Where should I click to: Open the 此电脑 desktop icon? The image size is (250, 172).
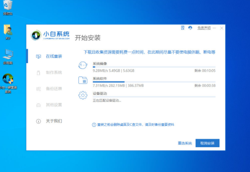tap(8, 57)
